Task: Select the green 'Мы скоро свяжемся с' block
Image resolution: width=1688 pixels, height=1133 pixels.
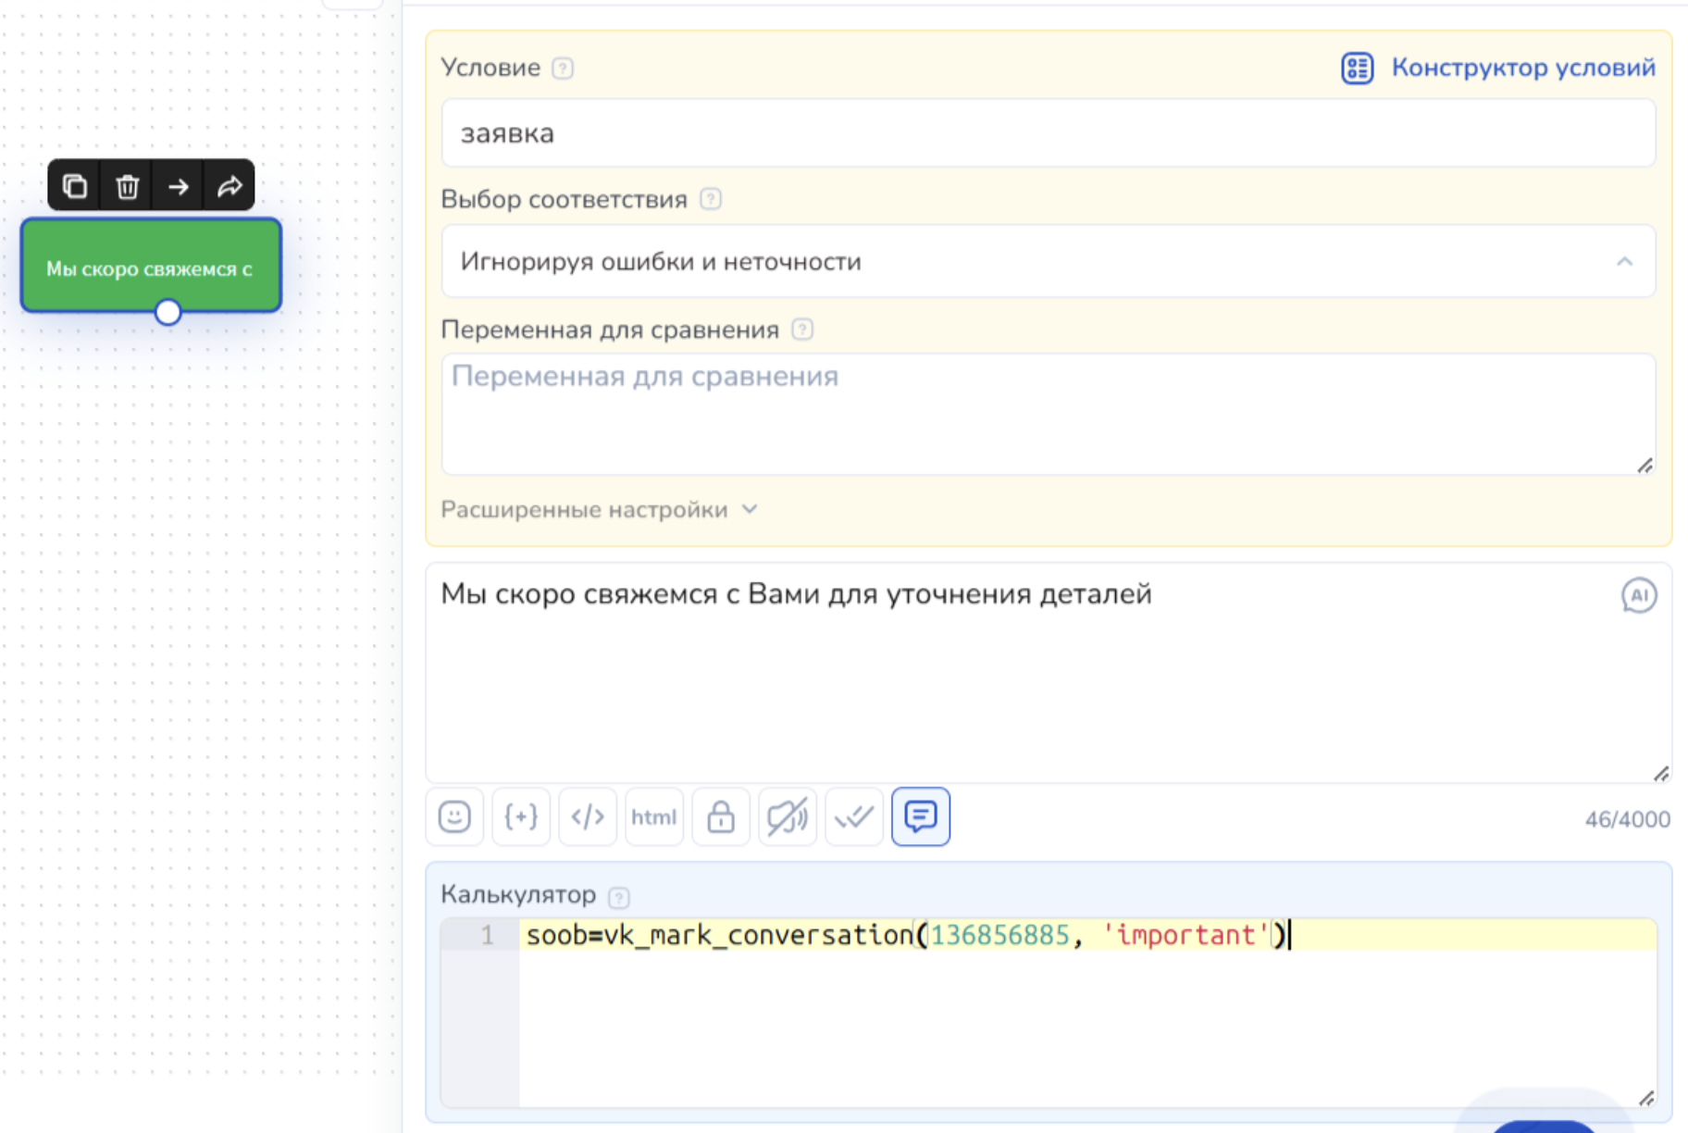Action: (151, 267)
